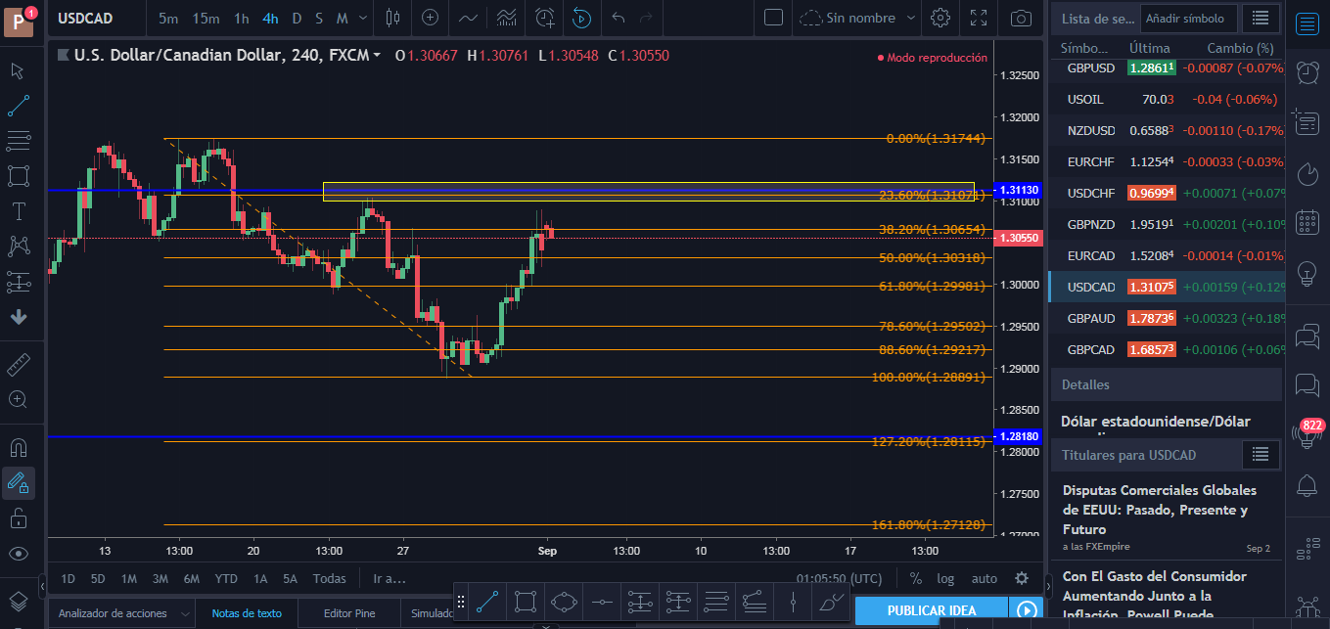
Task: Activate the zoom in magnifier tool
Action: (18, 399)
